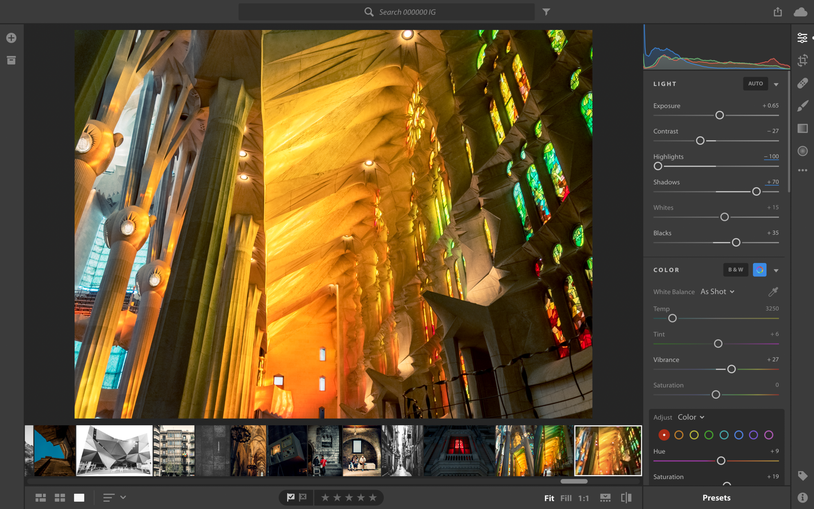Viewport: 814px width, 509px height.
Task: Select the Crop and Rotate tool
Action: (x=803, y=60)
